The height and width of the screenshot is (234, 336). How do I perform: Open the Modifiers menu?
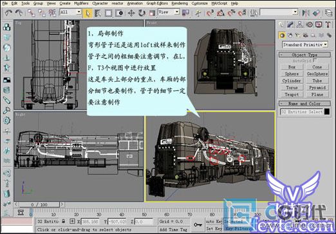click(81, 3)
